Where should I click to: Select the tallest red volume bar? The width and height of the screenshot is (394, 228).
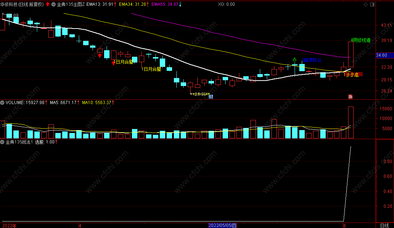tap(351, 122)
